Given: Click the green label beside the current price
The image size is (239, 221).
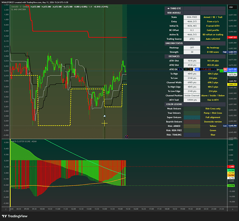Looking at the screenshot, I should 221,71.
